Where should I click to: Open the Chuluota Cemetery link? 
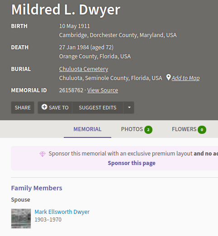(84, 69)
